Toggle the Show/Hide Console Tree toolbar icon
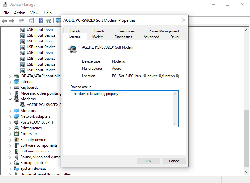 (21, 21)
